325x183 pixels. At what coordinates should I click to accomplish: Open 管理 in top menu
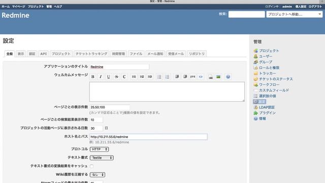(x=49, y=7)
